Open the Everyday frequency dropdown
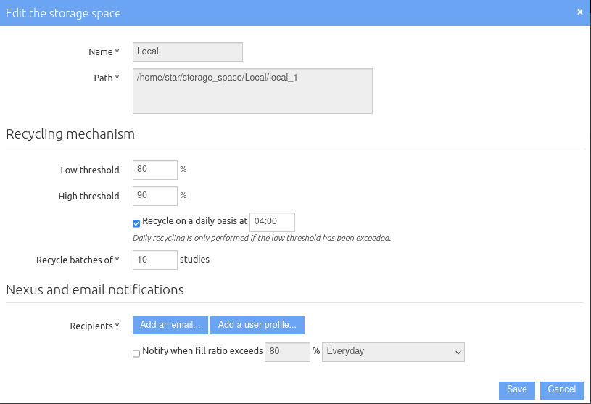591x404 pixels. pyautogui.click(x=393, y=352)
